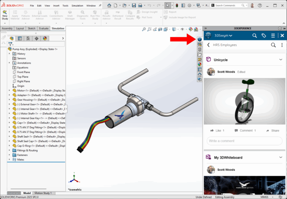287x199 pixels.
Task: Open the ConfigurationManager tab icon
Action: point(28,38)
